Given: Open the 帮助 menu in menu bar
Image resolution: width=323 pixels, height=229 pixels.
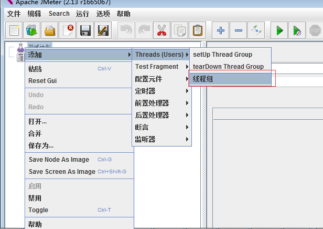Looking at the screenshot, I should tap(123, 14).
